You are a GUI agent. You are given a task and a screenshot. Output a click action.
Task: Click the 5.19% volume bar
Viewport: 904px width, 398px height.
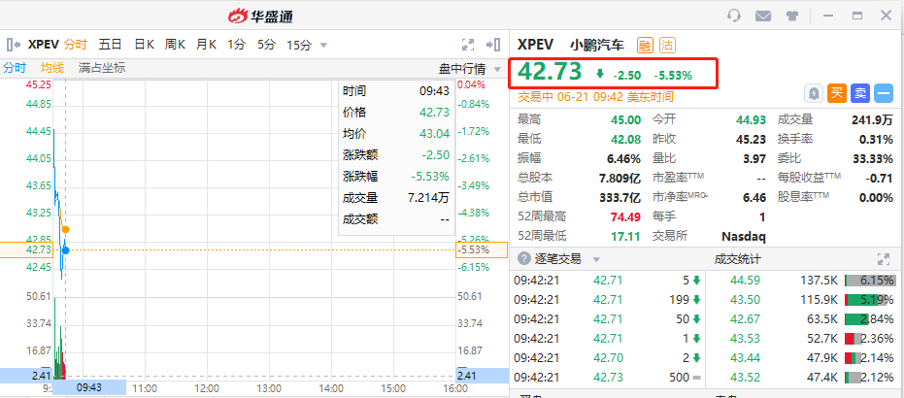click(870, 300)
